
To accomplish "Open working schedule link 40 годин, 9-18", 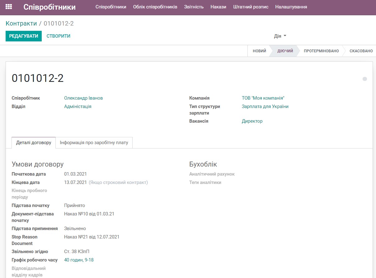I will coord(79,260).
